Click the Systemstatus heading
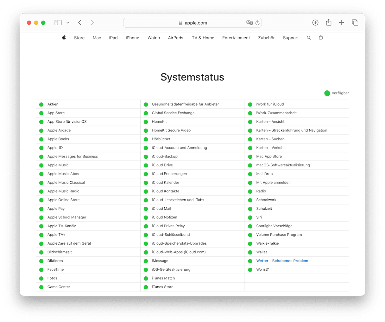The image size is (385, 322). click(192, 77)
